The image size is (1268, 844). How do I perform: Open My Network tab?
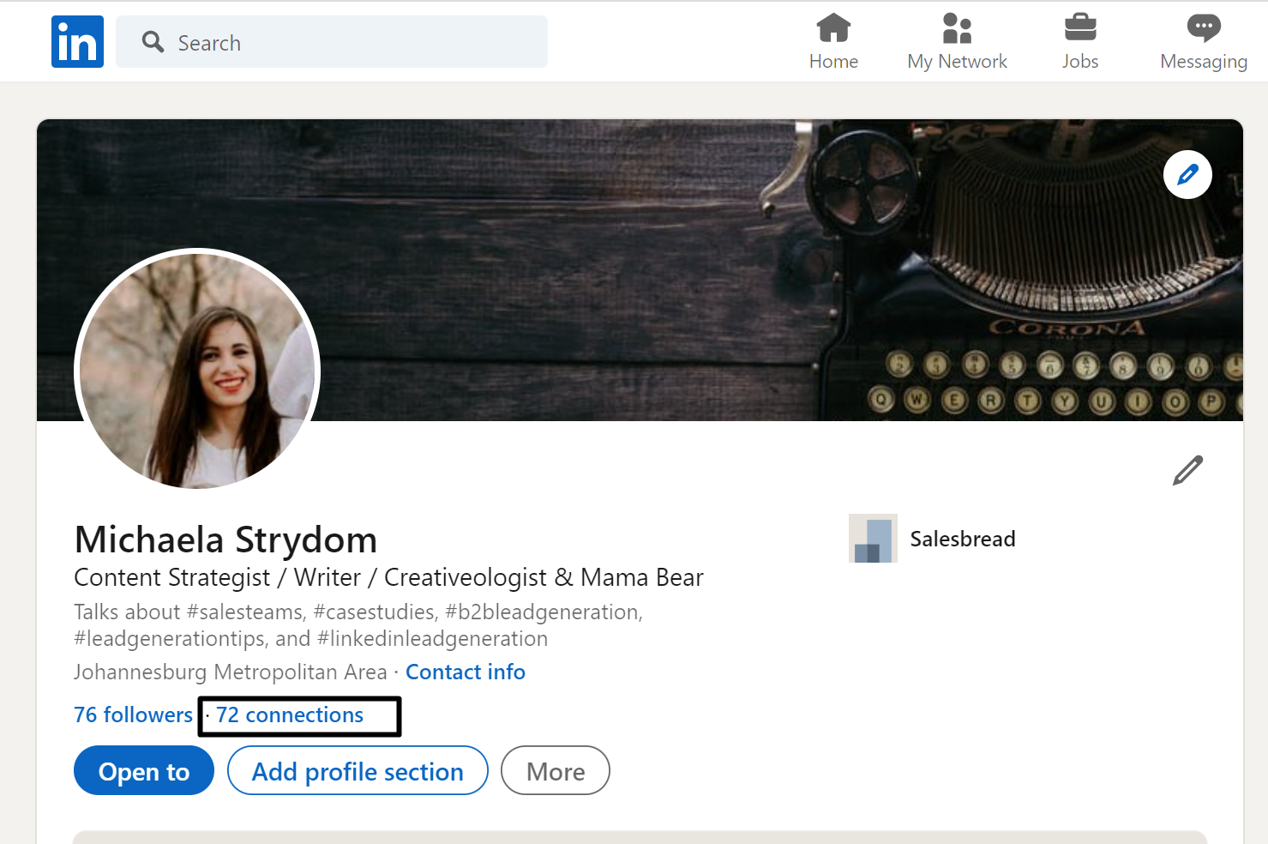(x=957, y=42)
